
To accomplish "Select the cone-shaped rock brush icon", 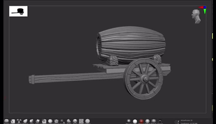I will click(x=69, y=121).
